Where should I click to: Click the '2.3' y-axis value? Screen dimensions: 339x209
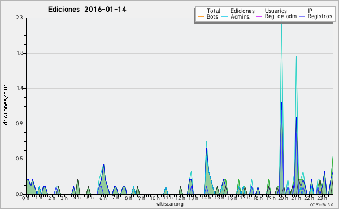[20, 18]
